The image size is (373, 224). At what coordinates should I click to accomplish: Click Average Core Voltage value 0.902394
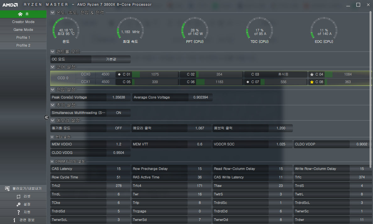click(x=200, y=97)
